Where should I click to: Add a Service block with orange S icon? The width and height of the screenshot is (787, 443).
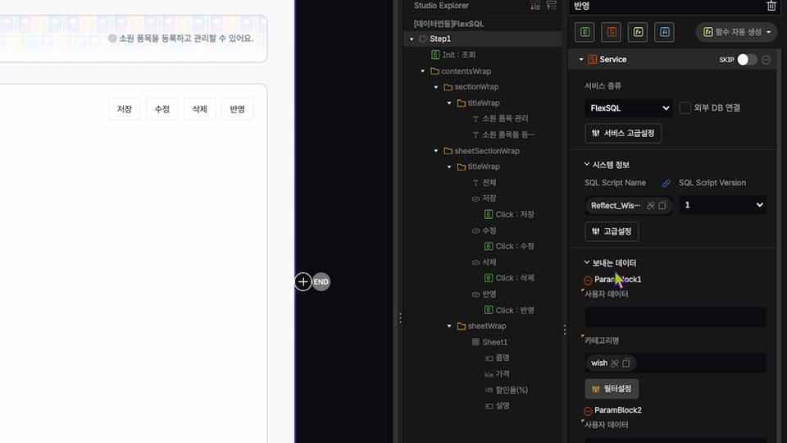pos(612,32)
